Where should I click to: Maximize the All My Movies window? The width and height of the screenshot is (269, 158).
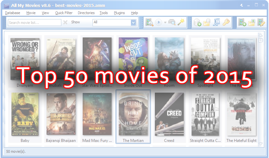[x=256, y=5]
